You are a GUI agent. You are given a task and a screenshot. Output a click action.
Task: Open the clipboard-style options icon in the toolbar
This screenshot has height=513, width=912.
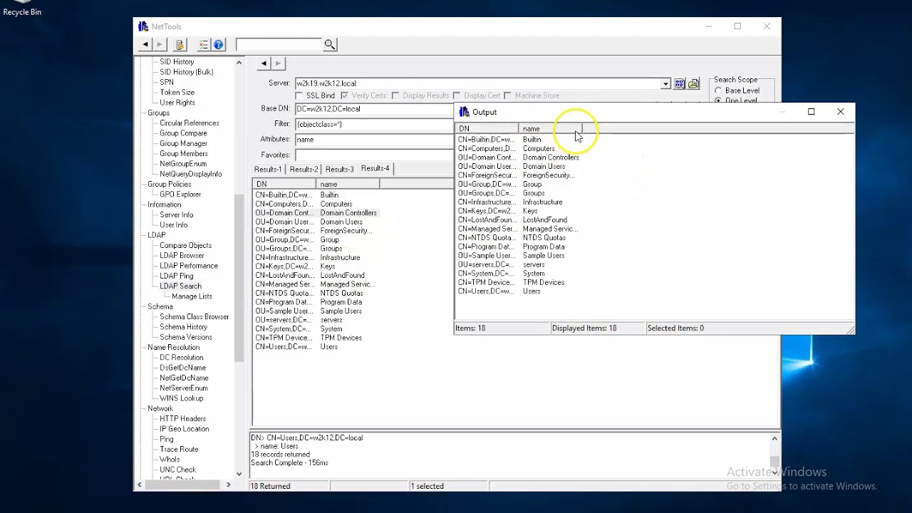(180, 44)
